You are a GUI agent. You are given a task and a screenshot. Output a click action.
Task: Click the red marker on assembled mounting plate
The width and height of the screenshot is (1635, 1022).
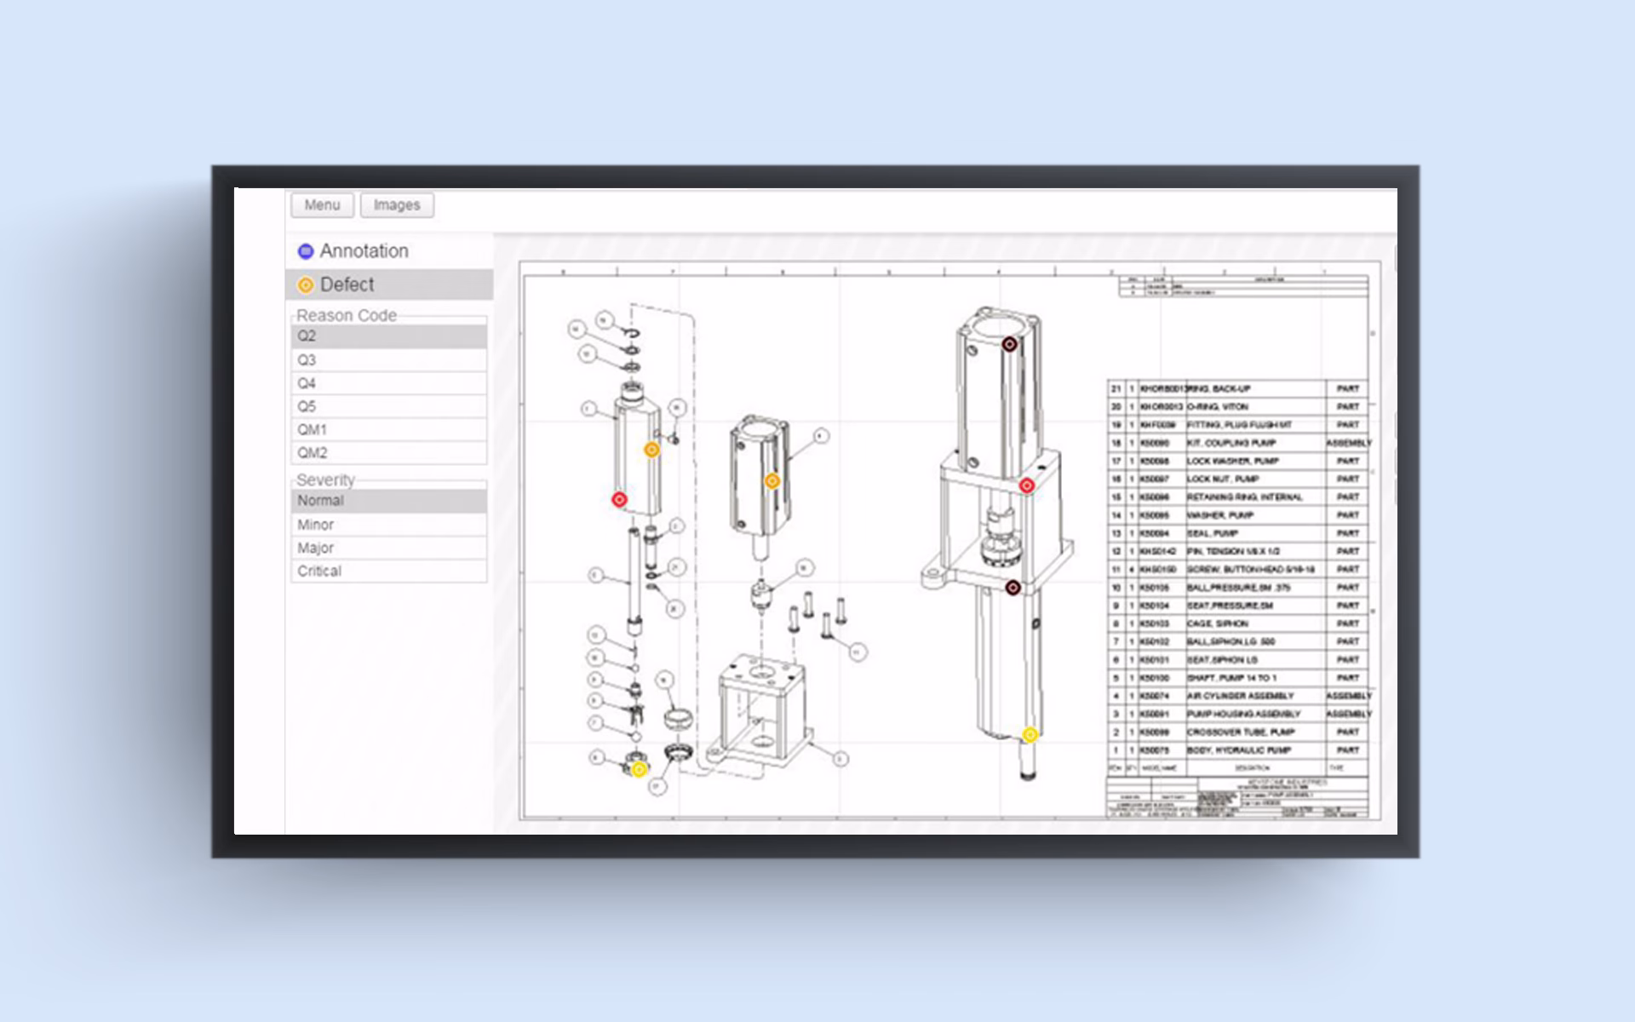(1027, 485)
